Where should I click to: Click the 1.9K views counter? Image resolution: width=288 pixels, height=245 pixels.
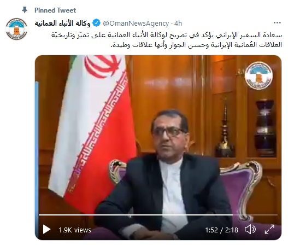pos(75,230)
